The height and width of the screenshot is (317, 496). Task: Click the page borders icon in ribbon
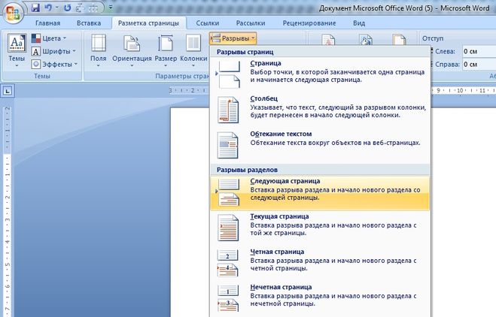point(399,40)
